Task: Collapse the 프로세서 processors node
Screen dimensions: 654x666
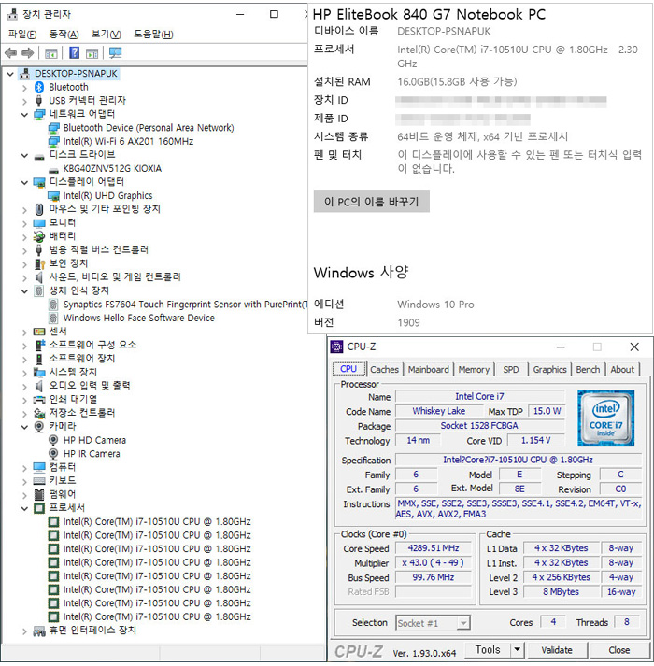Action: (24, 508)
